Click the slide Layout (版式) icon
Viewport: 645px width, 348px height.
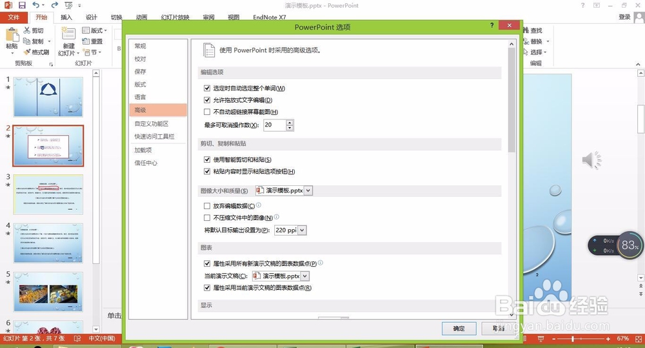(x=86, y=30)
